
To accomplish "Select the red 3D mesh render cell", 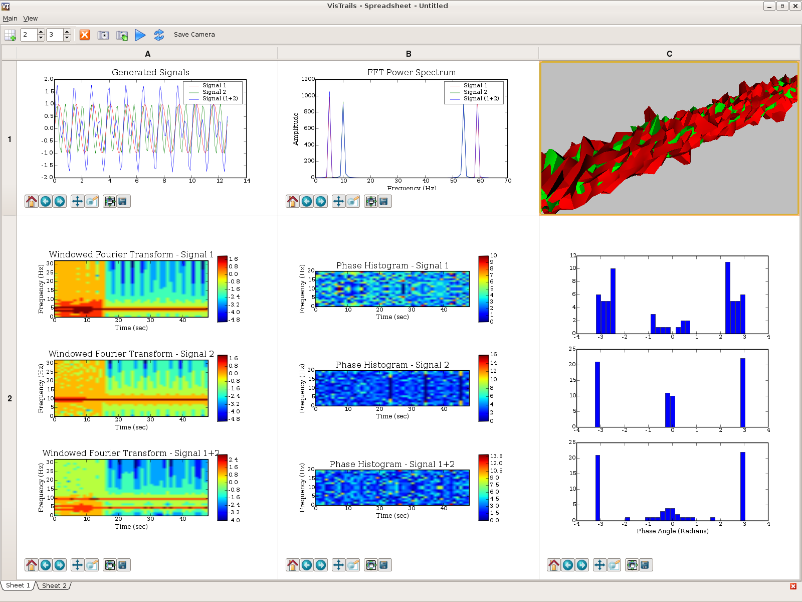I will (669, 138).
